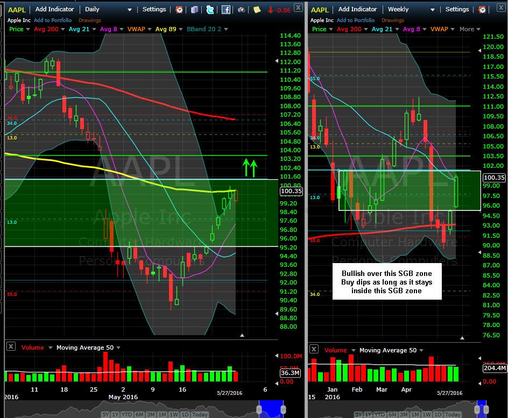
Task: Open the database stack icon in Daily toolbar
Action: pos(194,10)
